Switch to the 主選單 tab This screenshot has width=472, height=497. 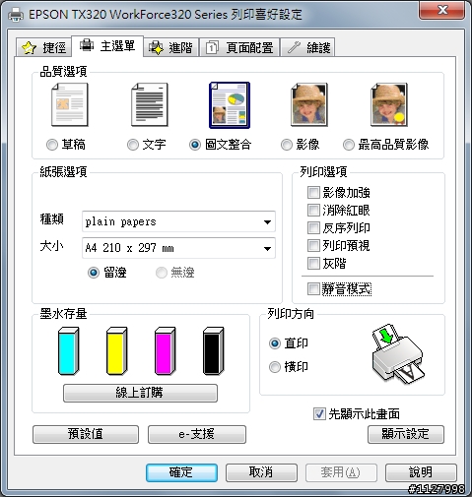pos(107,46)
